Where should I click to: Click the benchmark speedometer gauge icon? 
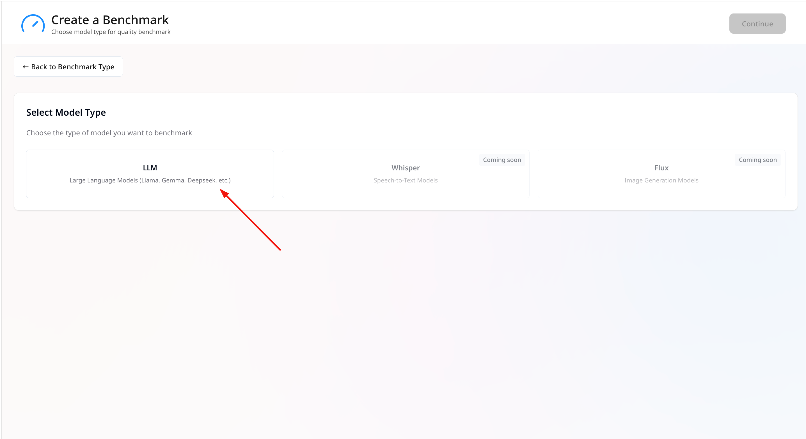(33, 24)
